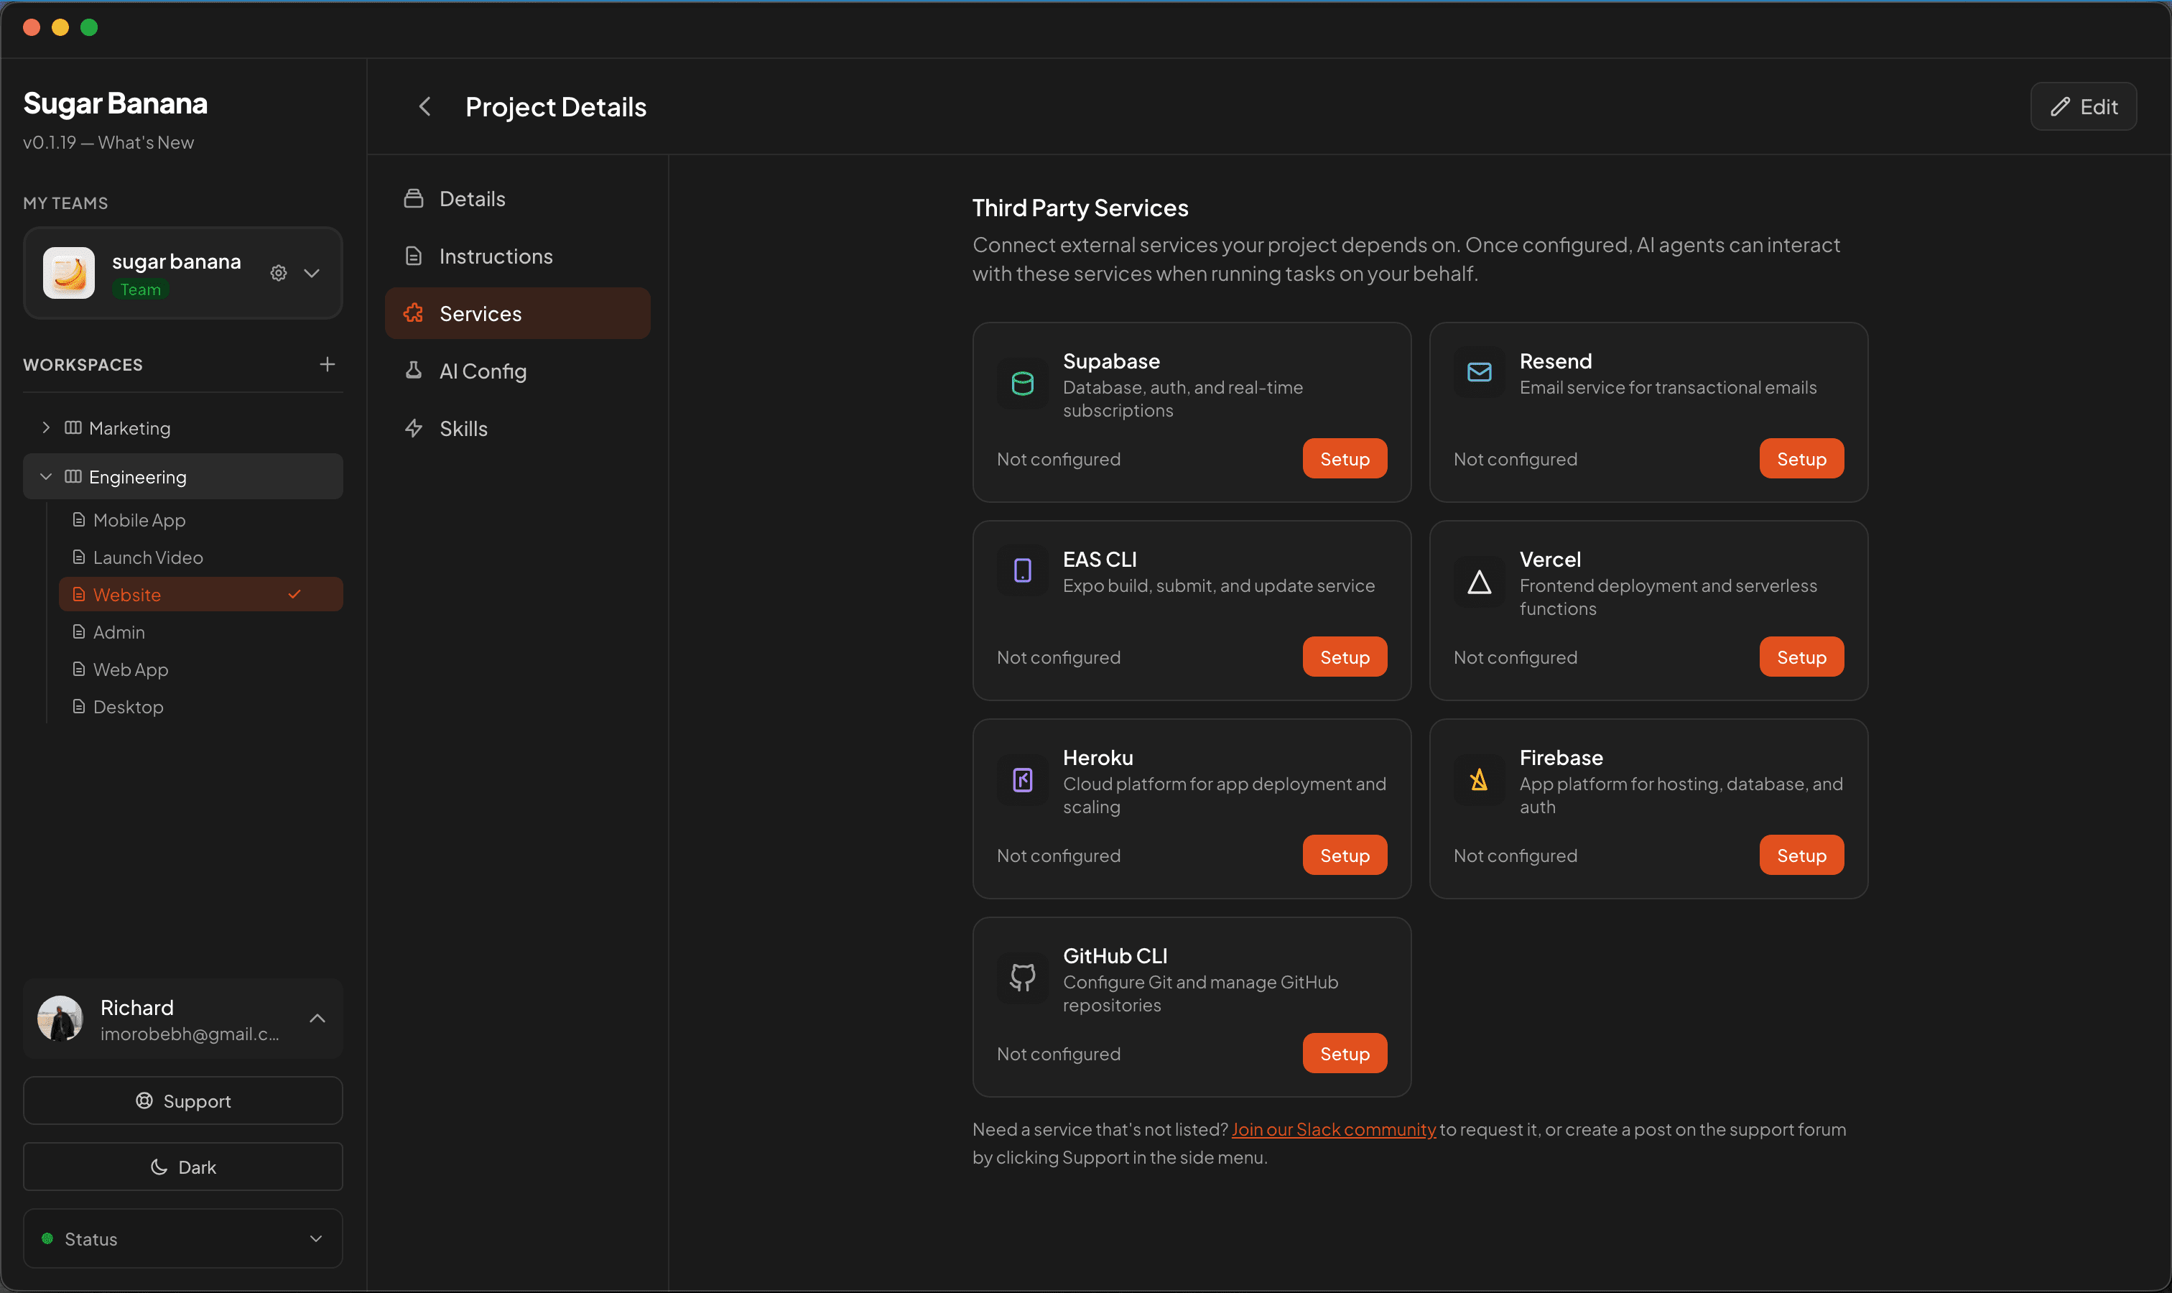Screen dimensions: 2172x1293
Task: Select the Launch Video project
Action: [x=200, y=557]
